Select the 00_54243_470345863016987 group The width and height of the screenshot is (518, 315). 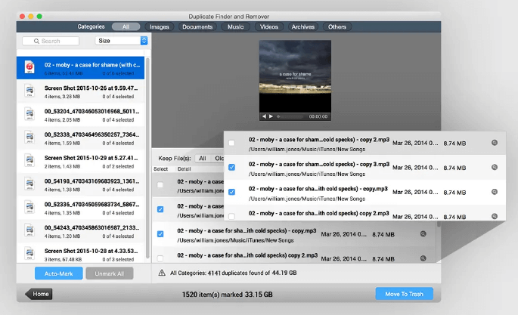(81, 231)
